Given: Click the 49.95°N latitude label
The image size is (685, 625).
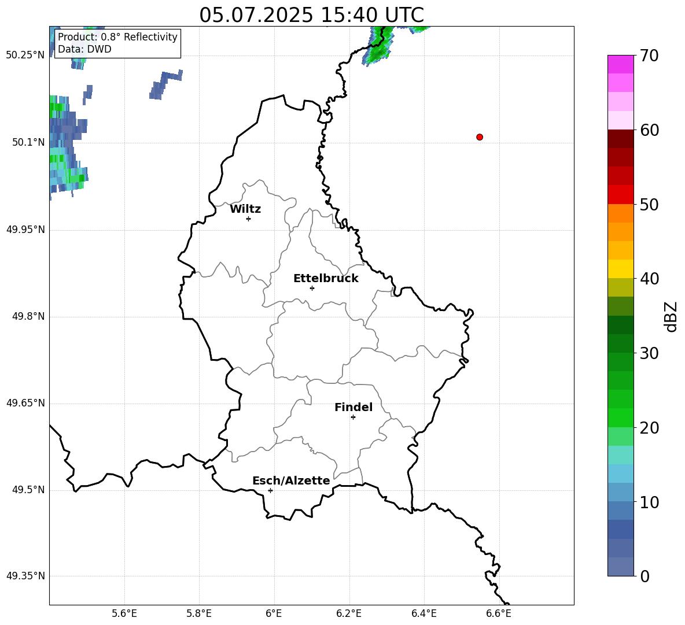Looking at the screenshot, I should pos(25,230).
